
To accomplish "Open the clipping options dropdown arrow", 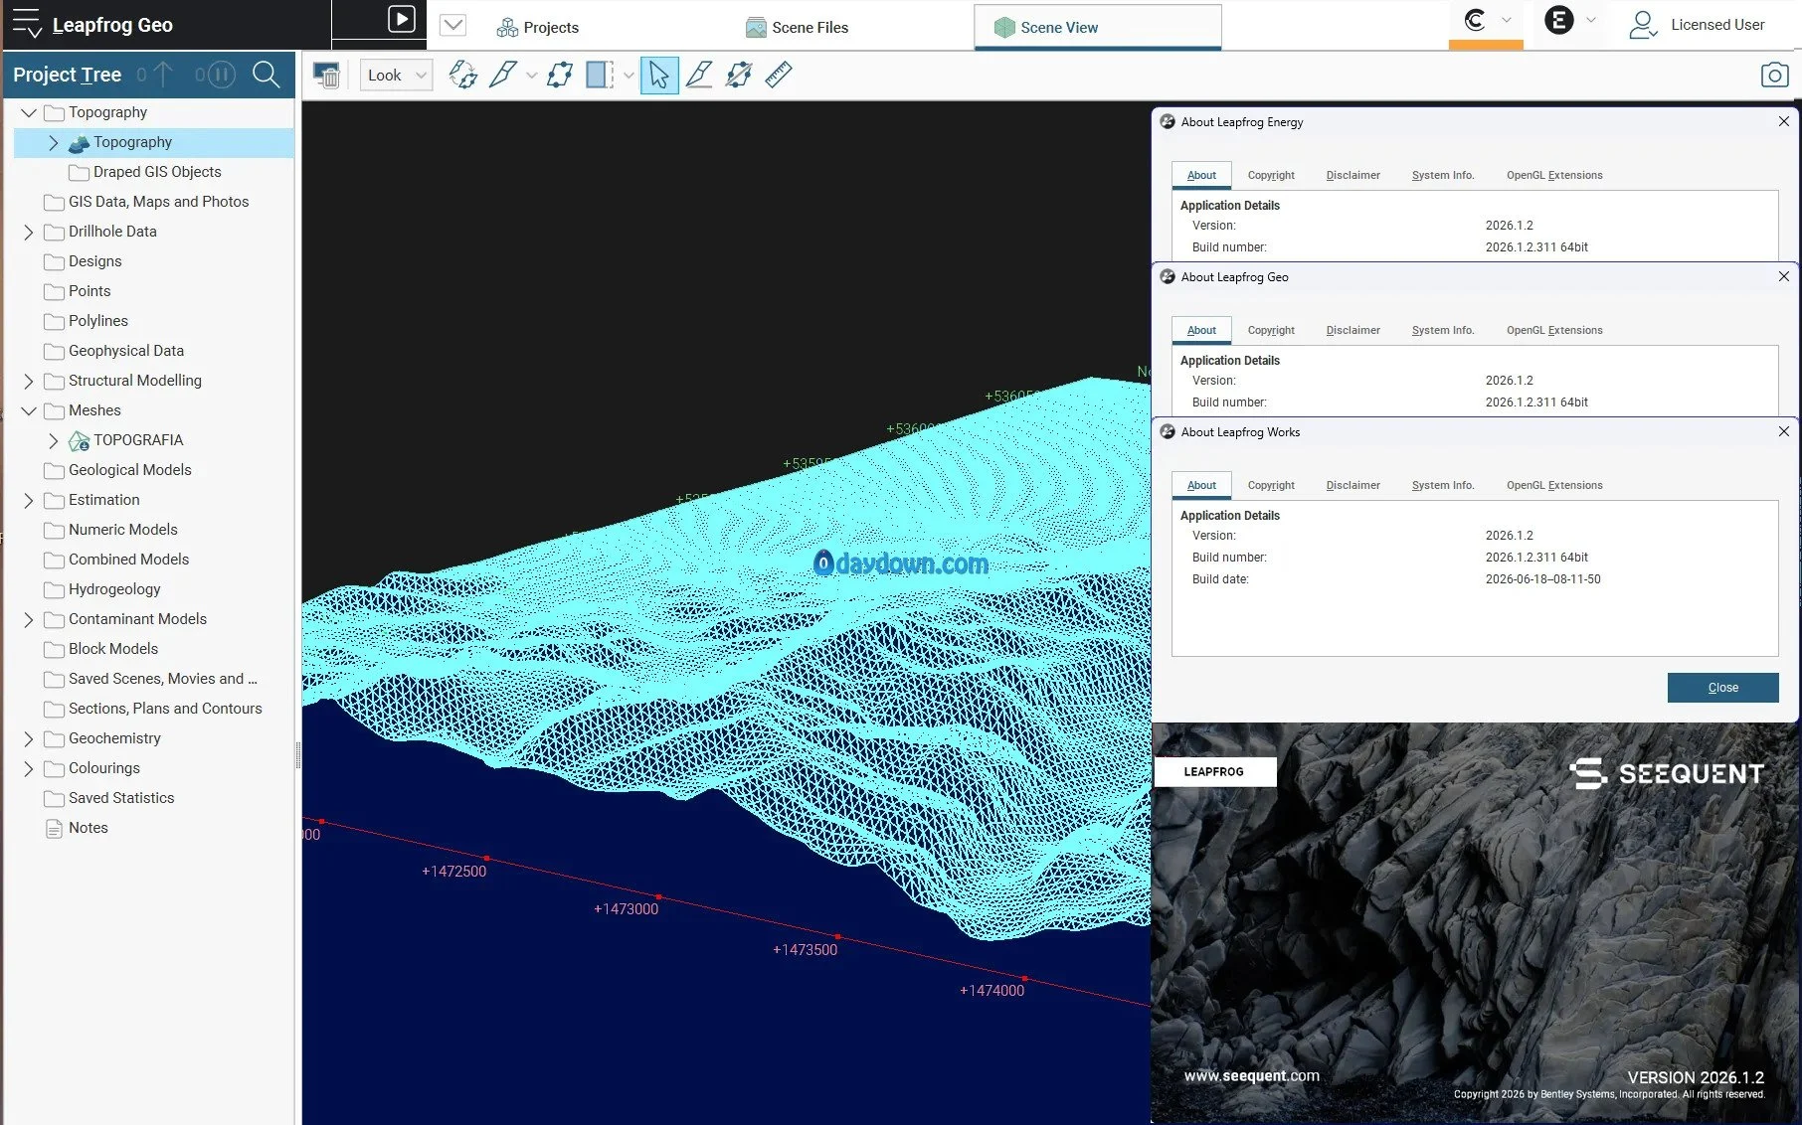I will click(x=629, y=76).
